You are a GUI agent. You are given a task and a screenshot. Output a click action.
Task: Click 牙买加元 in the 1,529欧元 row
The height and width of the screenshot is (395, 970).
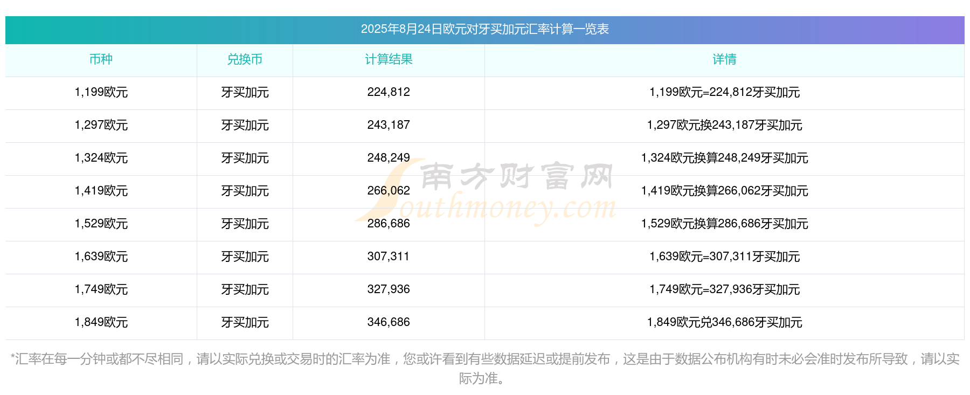(x=245, y=224)
